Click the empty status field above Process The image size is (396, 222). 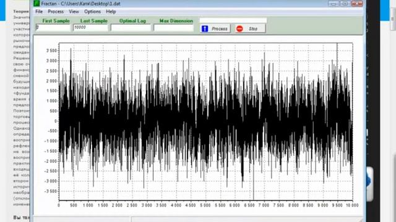(233, 20)
